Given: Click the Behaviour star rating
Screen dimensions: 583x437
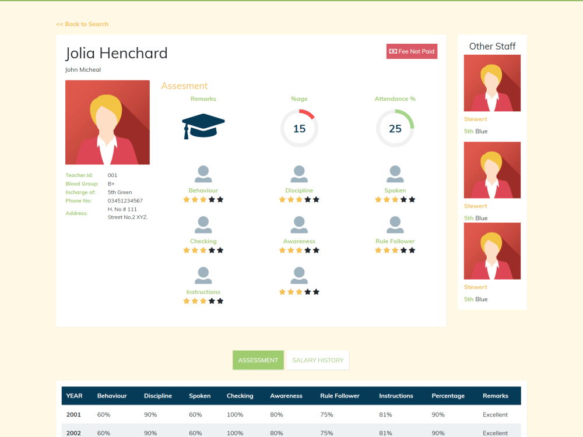Looking at the screenshot, I should (203, 199).
